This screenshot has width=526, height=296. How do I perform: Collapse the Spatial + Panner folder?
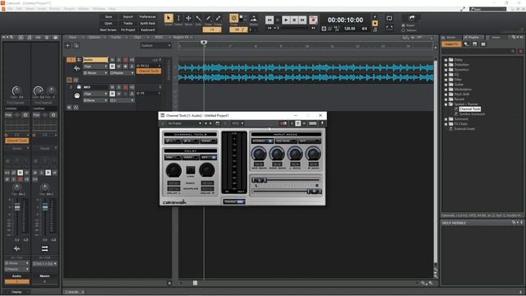click(445, 104)
